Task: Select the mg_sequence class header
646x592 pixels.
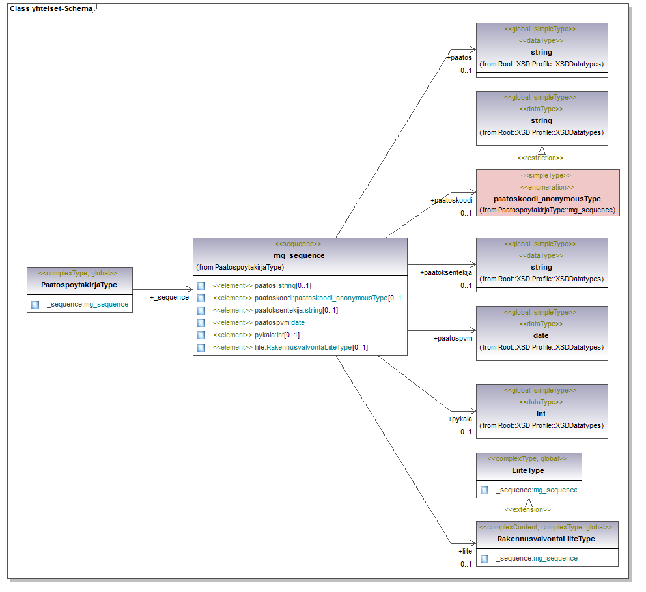Action: 300,255
